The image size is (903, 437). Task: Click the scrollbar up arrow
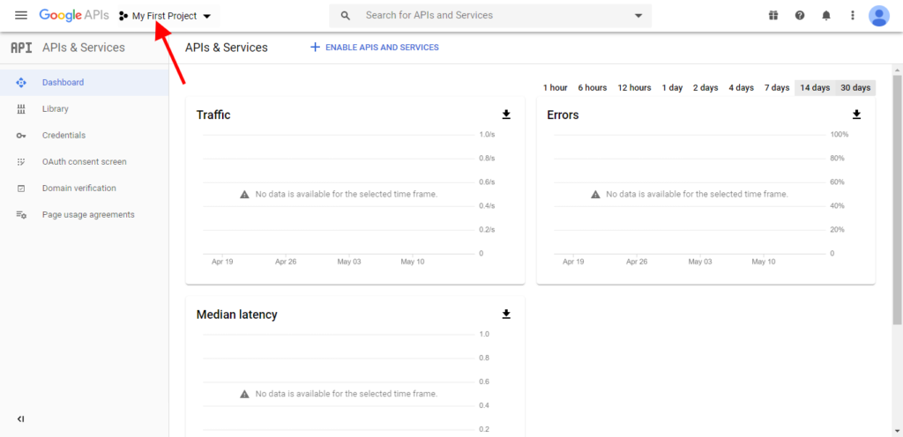point(897,69)
